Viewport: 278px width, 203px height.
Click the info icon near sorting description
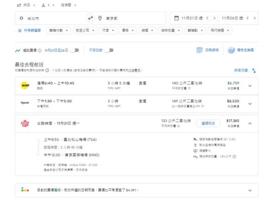click(47, 70)
